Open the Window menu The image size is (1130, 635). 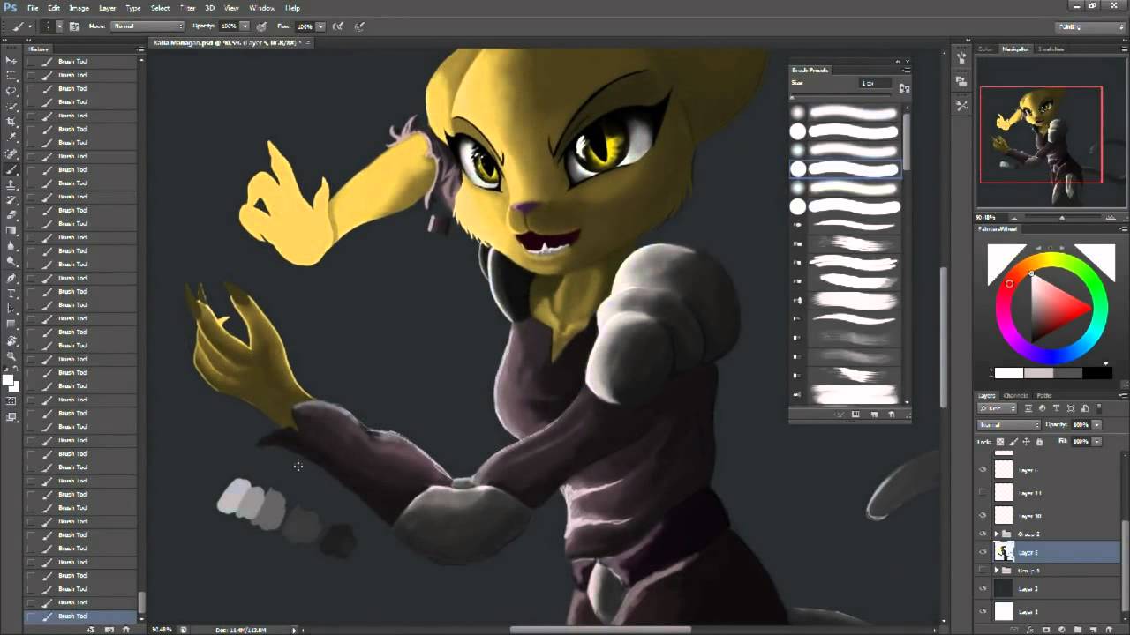261,8
